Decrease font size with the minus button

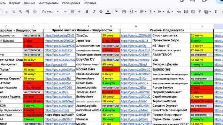(x=65, y=12)
